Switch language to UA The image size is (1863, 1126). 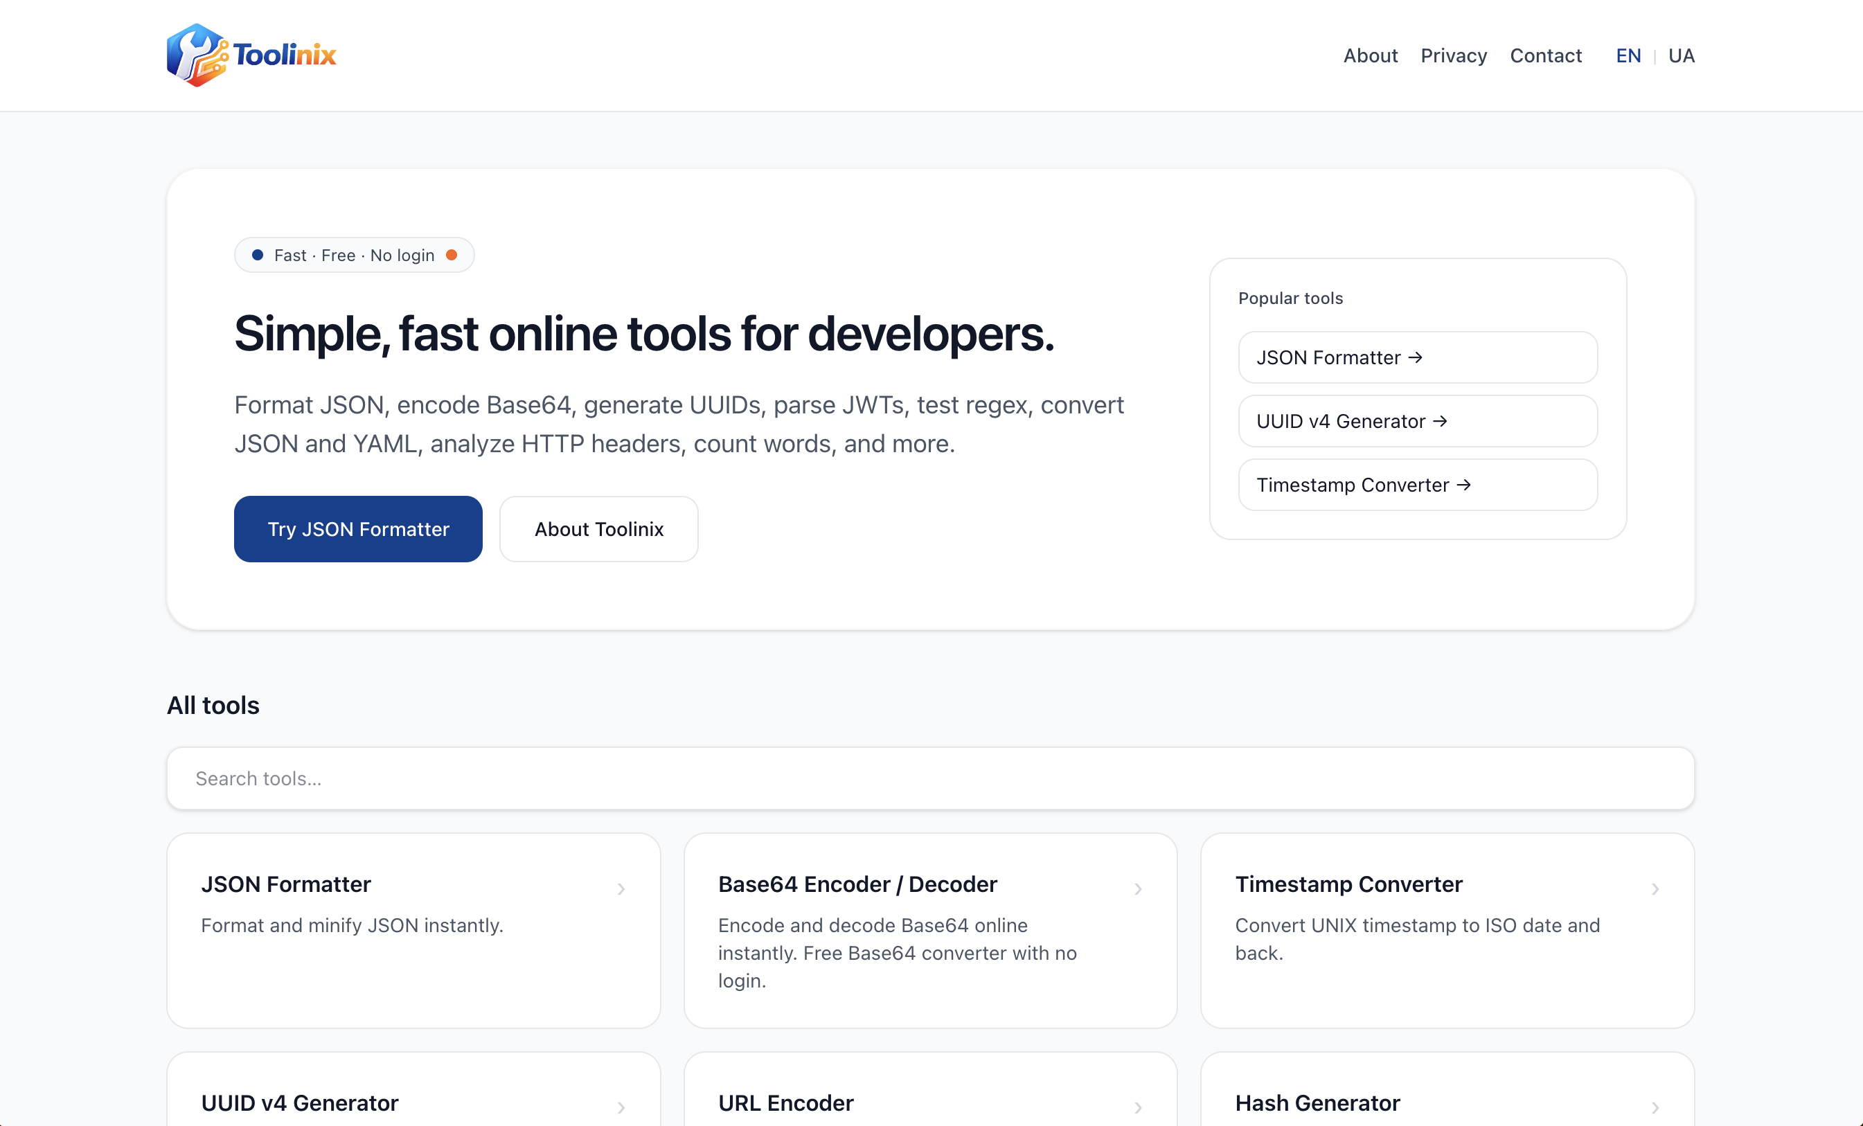coord(1681,55)
